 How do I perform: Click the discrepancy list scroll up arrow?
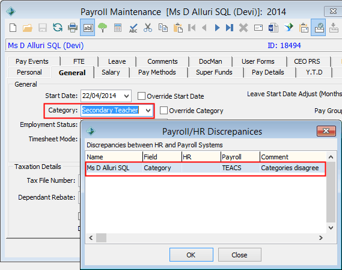331,157
